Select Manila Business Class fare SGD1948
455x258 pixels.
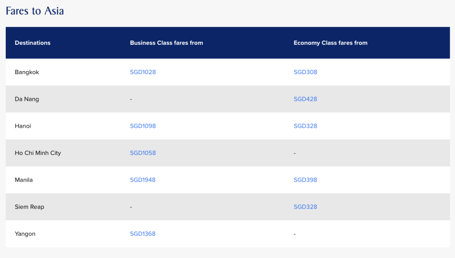tap(143, 180)
